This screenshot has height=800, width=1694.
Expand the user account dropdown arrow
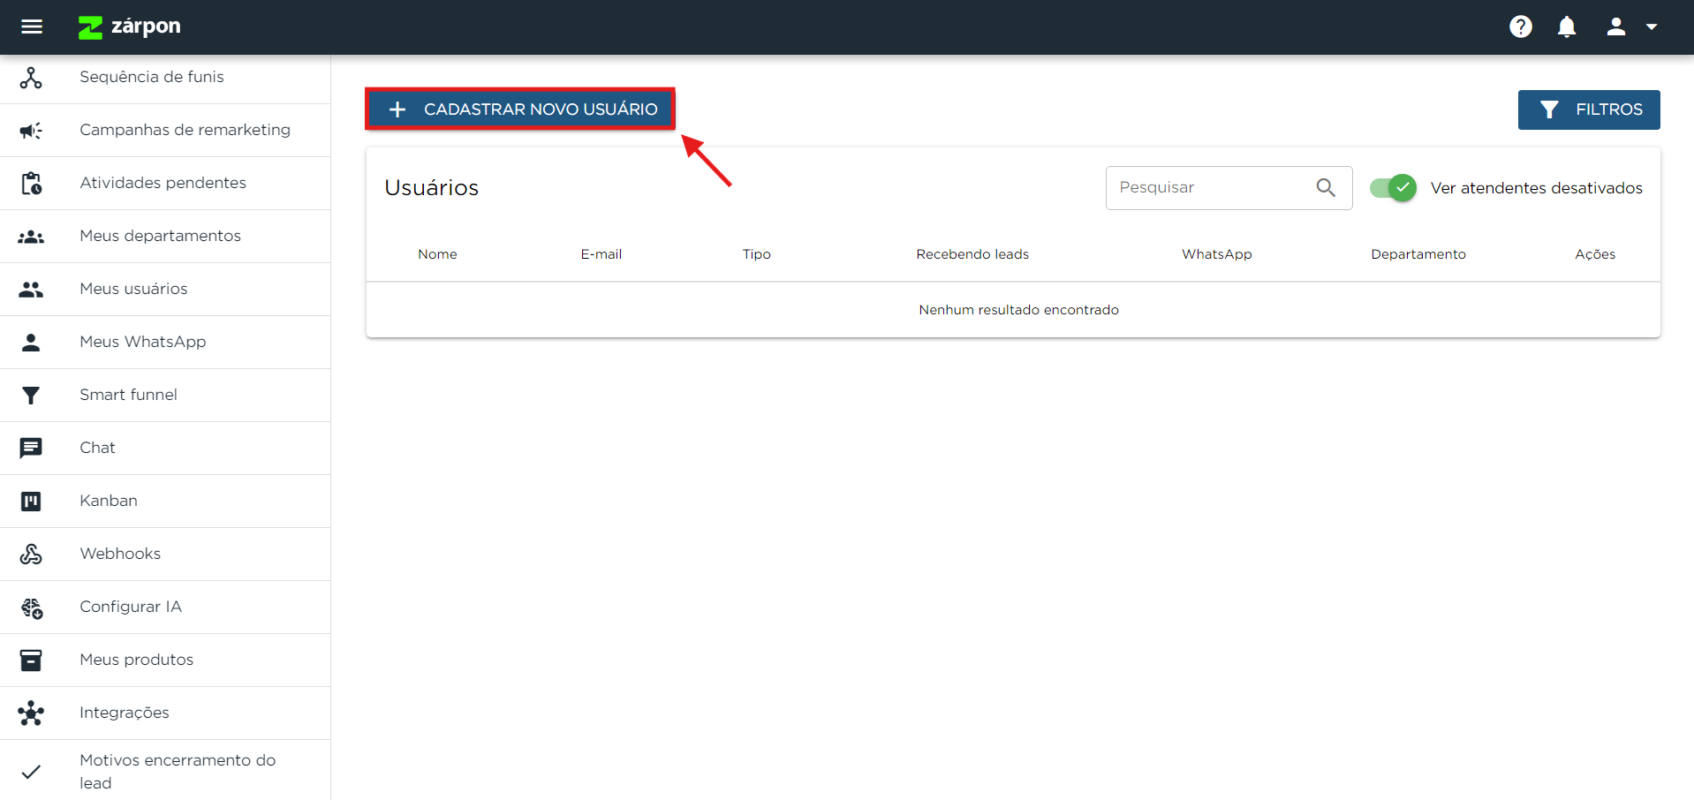(1652, 26)
